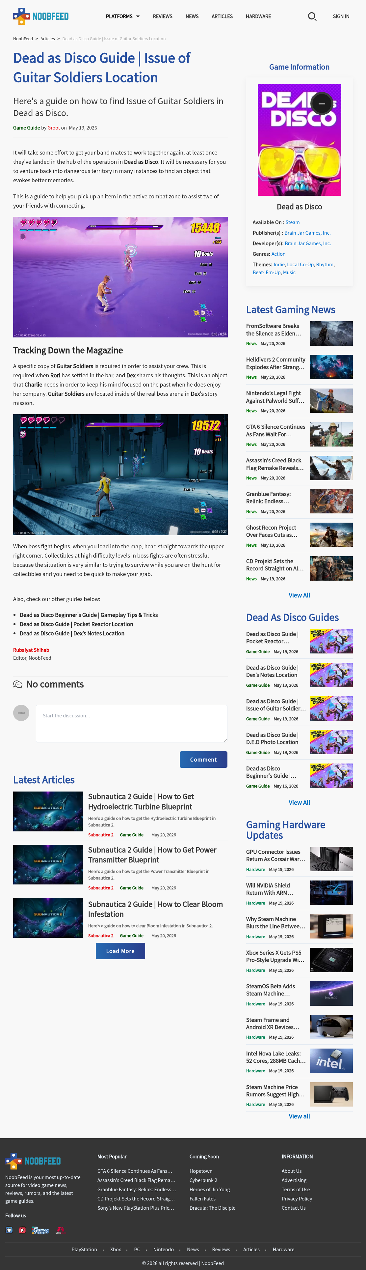This screenshot has height=1270, width=366.
Task: Open the Contact Us footer link
Action: [x=294, y=1208]
